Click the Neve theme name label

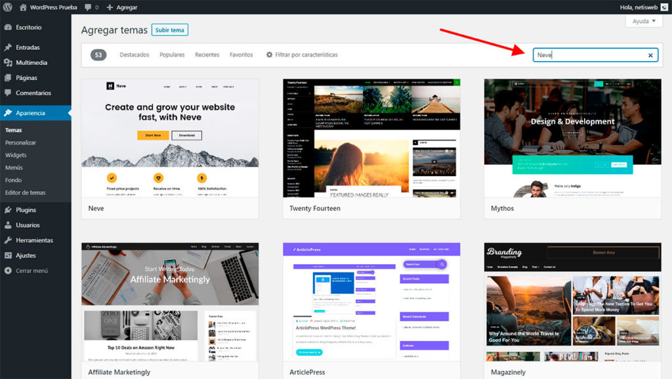click(96, 208)
